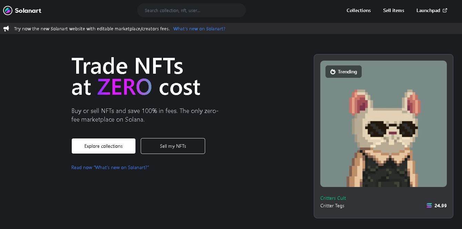This screenshot has height=229, width=462.
Task: Click the external link icon beside Launchpad
Action: coord(445,10)
